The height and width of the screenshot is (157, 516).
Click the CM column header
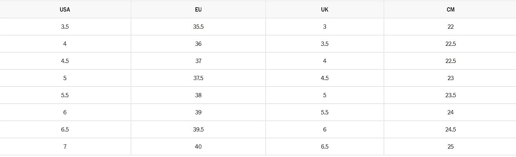click(450, 10)
